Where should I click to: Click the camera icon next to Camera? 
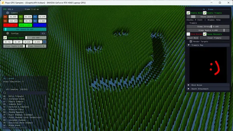tap(8, 13)
